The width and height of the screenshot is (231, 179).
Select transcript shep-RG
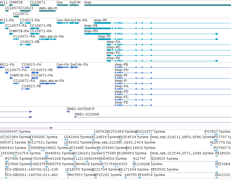(x=169, y=56)
